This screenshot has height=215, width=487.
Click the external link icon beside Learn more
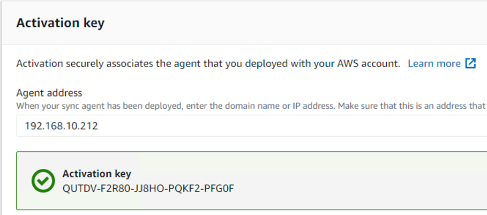(470, 63)
